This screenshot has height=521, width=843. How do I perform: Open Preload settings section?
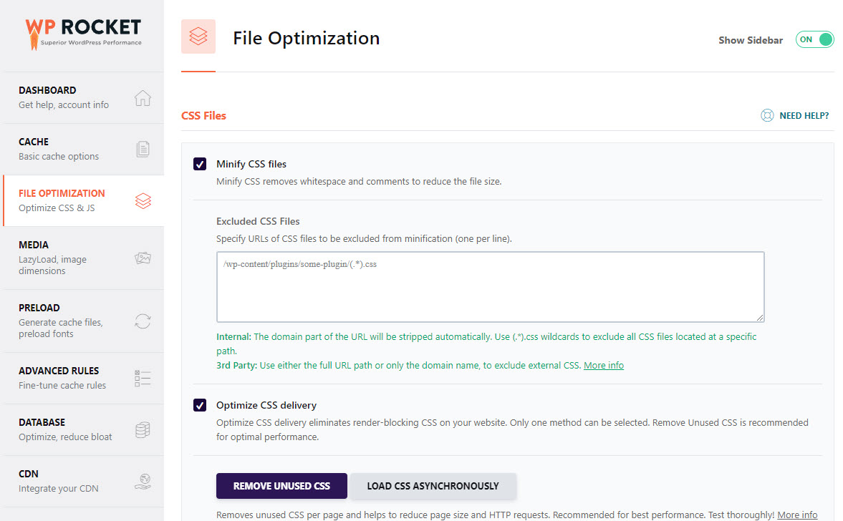tap(83, 321)
